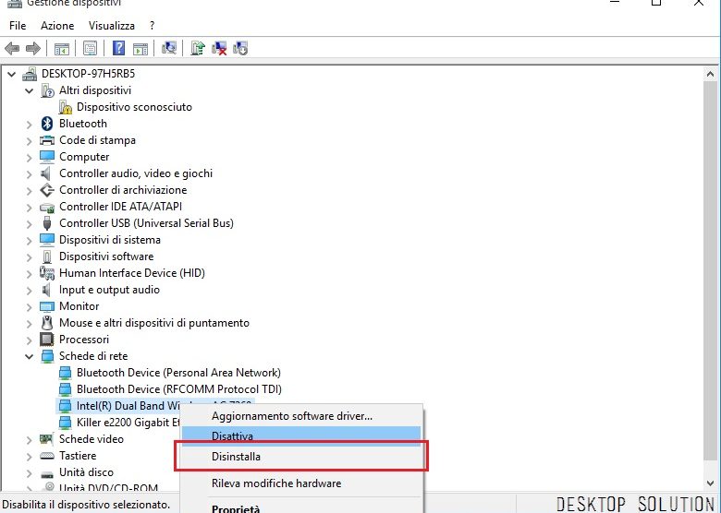Viewport: 721px width, 513px height.
Task: Select the Dispositivi di sistema label
Action: pyautogui.click(x=110, y=240)
